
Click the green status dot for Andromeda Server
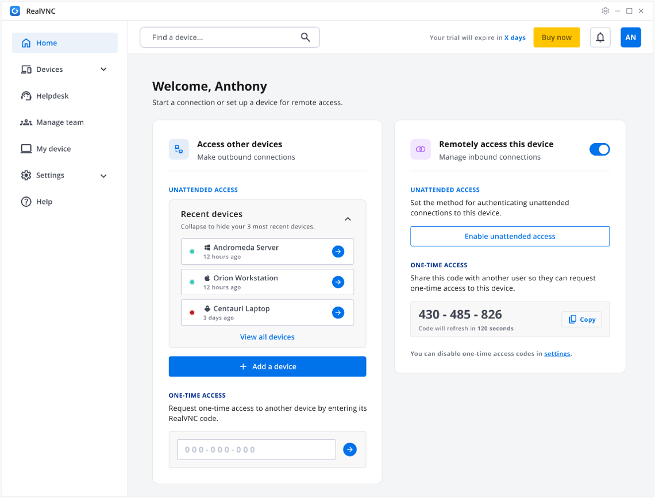point(192,251)
